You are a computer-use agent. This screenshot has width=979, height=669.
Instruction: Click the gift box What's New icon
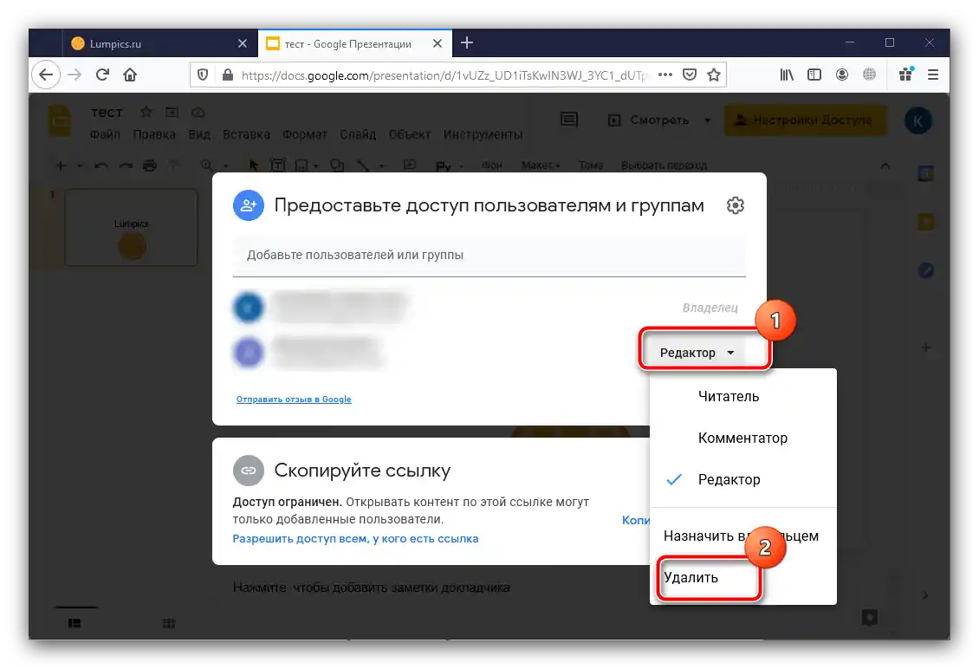(906, 75)
